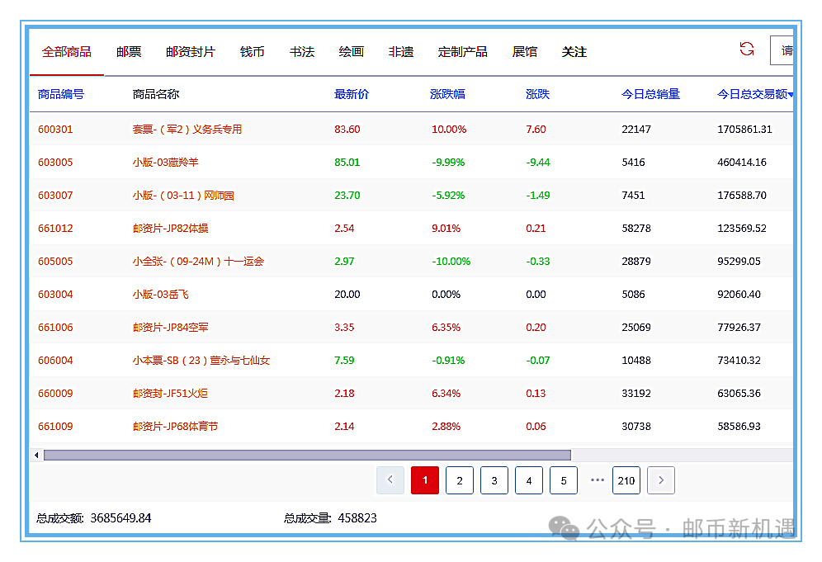Click the pagination ellipsis dots
This screenshot has height=562, width=822.
click(x=597, y=479)
